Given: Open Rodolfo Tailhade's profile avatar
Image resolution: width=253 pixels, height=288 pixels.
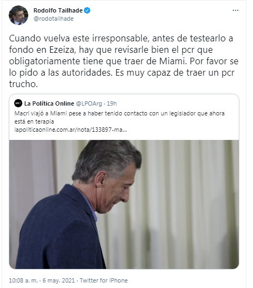Looking at the screenshot, I should [18, 15].
